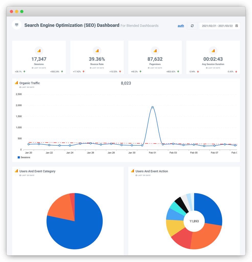Click the analytics icon above Bounce Rate
The width and height of the screenshot is (252, 262).
[x=97, y=51]
